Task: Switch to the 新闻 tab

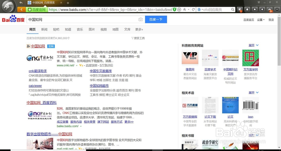Action: pyautogui.click(x=44, y=30)
